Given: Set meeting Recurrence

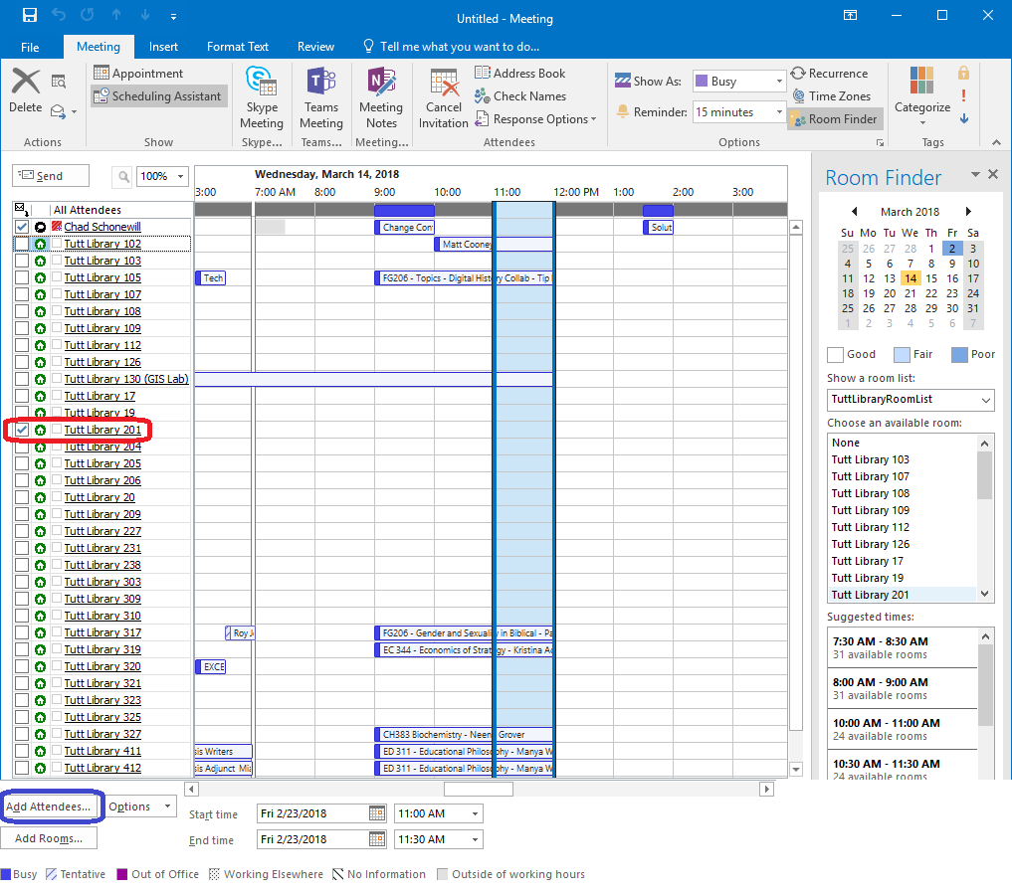Looking at the screenshot, I should click(830, 73).
